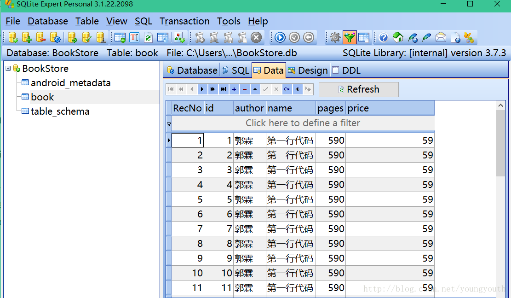Click the green Home page icon

398,37
